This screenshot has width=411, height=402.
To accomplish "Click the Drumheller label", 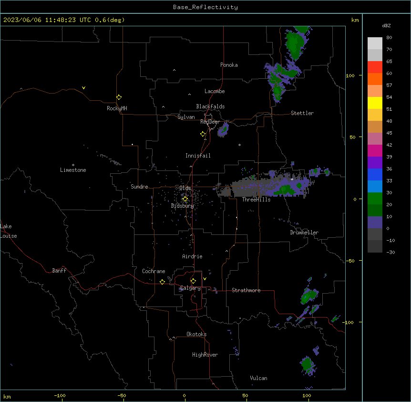I will (304, 233).
